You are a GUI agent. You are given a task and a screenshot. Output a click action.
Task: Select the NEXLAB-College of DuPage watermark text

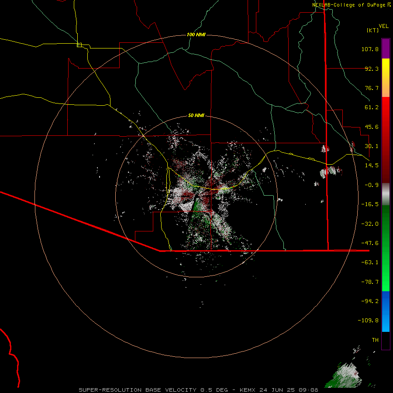(x=349, y=5)
